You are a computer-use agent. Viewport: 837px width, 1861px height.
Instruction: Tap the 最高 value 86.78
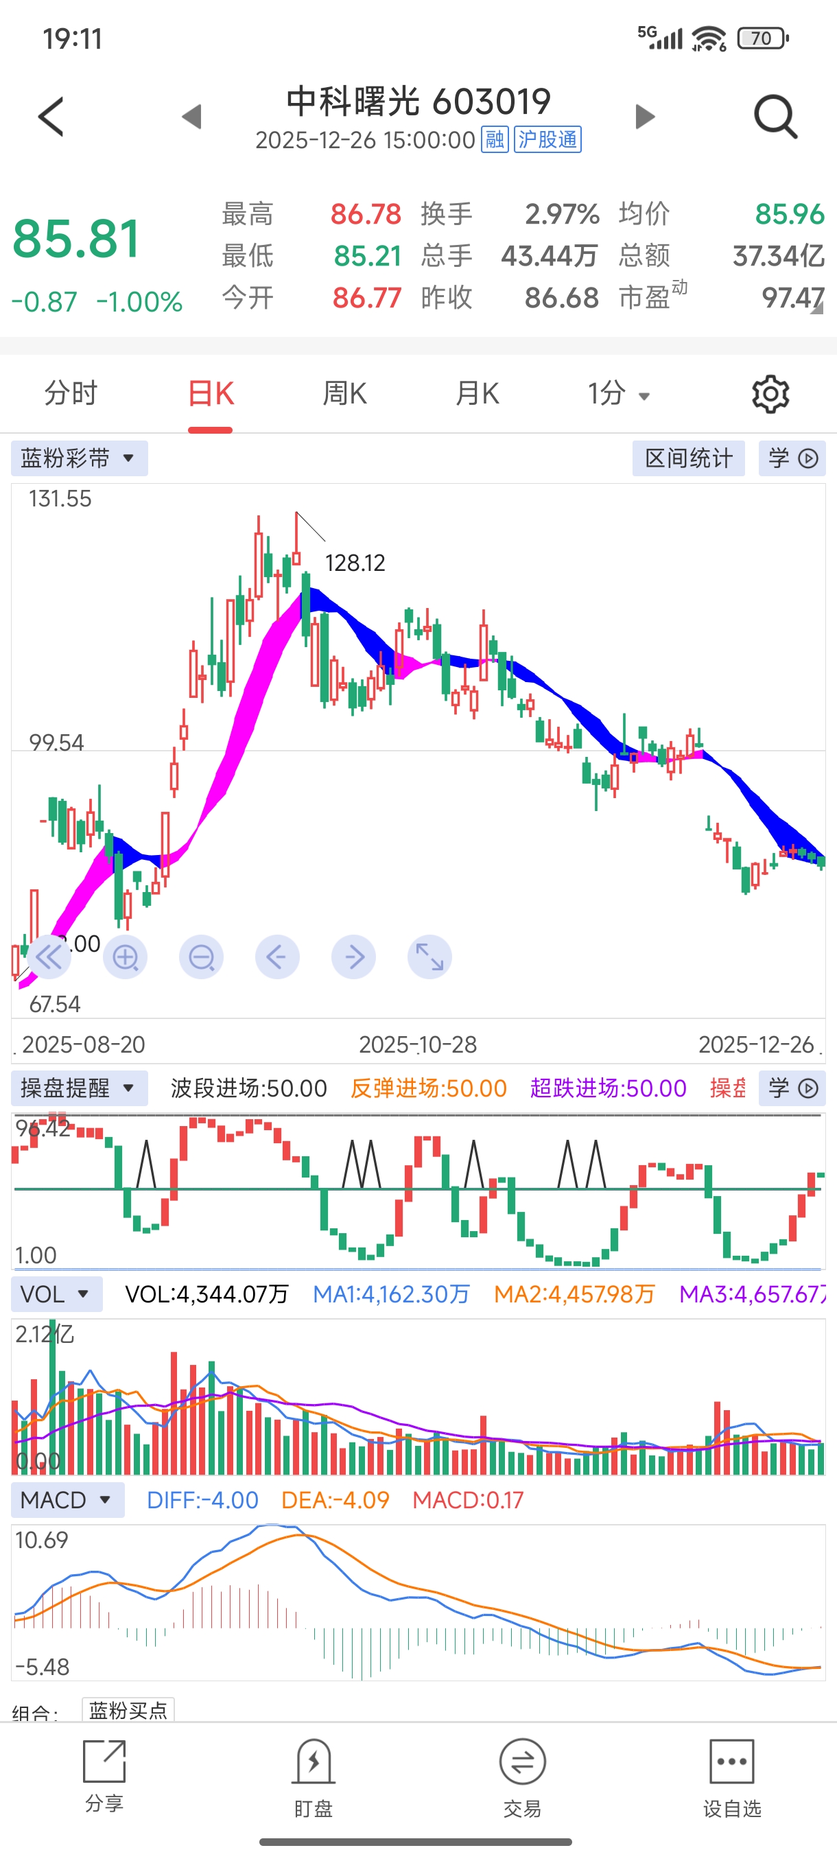(366, 215)
